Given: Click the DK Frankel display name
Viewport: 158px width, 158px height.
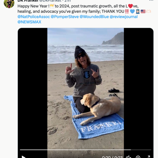Looking at the screenshot, I should tap(28, 1).
